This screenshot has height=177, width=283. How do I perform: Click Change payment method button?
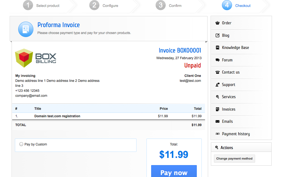pos(234,158)
